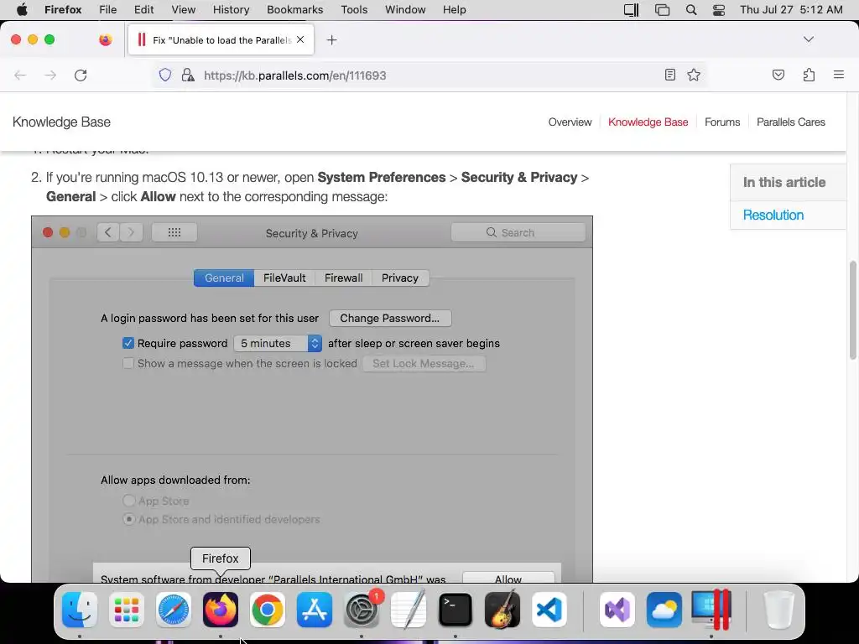Open System Preferences from the dock
Viewport: 859px width, 644px height.
362,610
